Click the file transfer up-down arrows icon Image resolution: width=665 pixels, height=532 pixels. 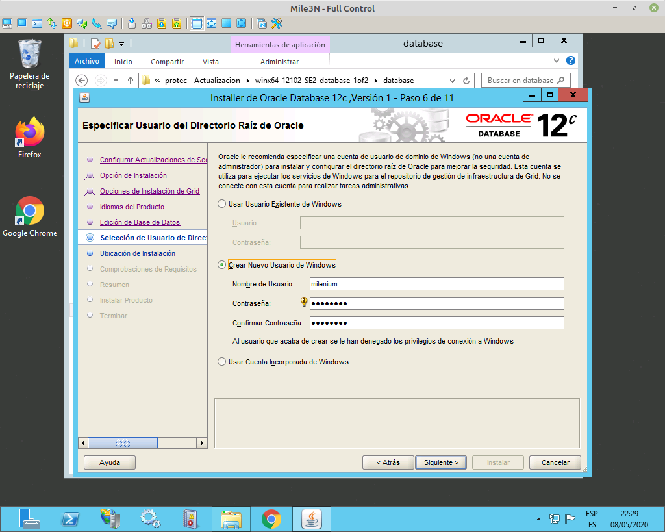(x=51, y=23)
